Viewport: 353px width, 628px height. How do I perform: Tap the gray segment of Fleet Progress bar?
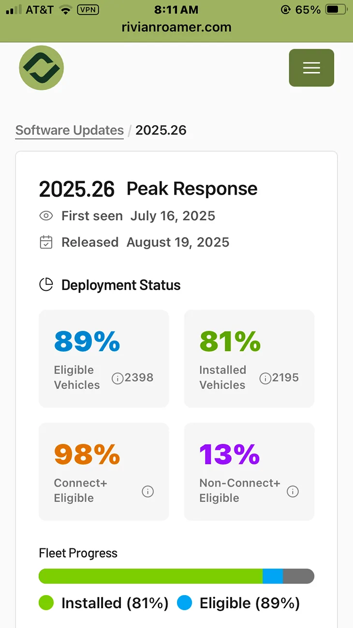(299, 576)
